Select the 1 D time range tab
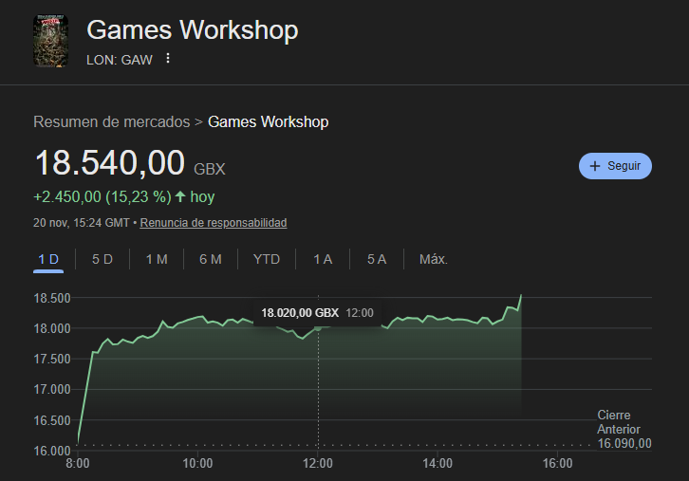This screenshot has width=689, height=481. 48,259
